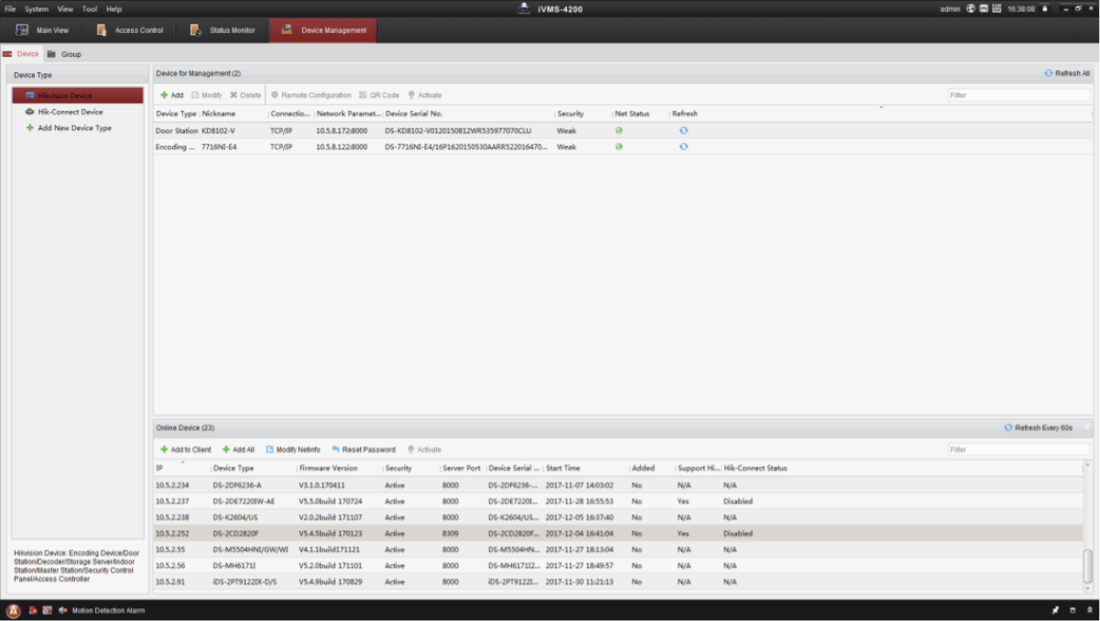Switch to Status Monitor tab
This screenshot has height=621, width=1100.
pyautogui.click(x=223, y=30)
